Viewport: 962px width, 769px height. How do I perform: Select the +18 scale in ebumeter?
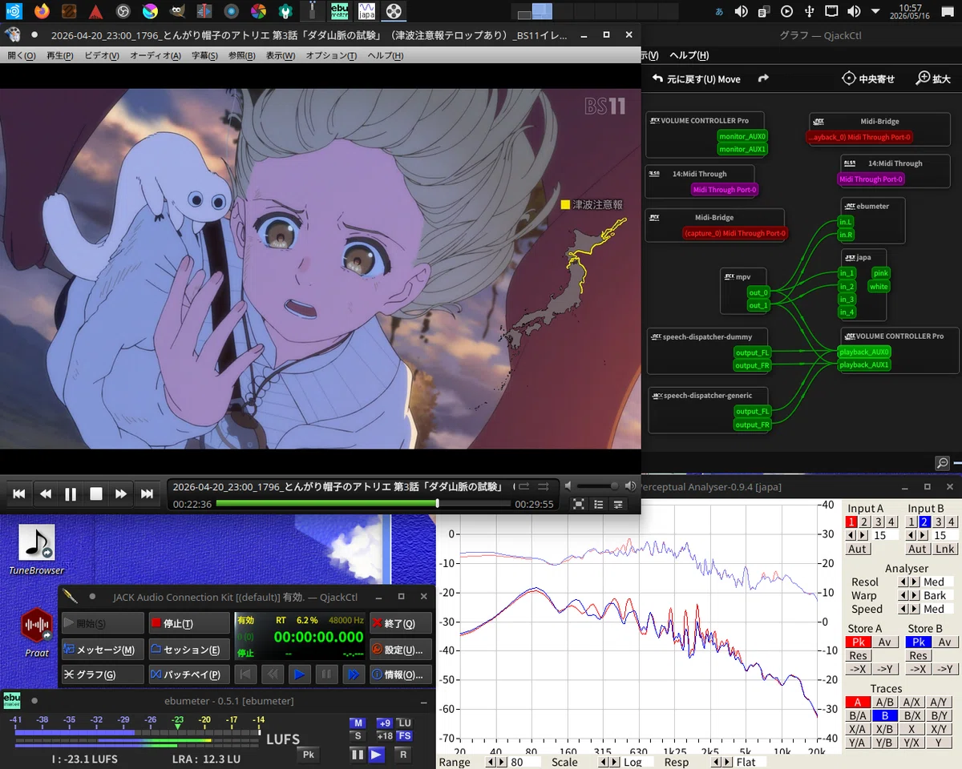coord(385,736)
